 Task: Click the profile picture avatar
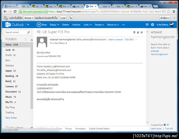[172, 25]
